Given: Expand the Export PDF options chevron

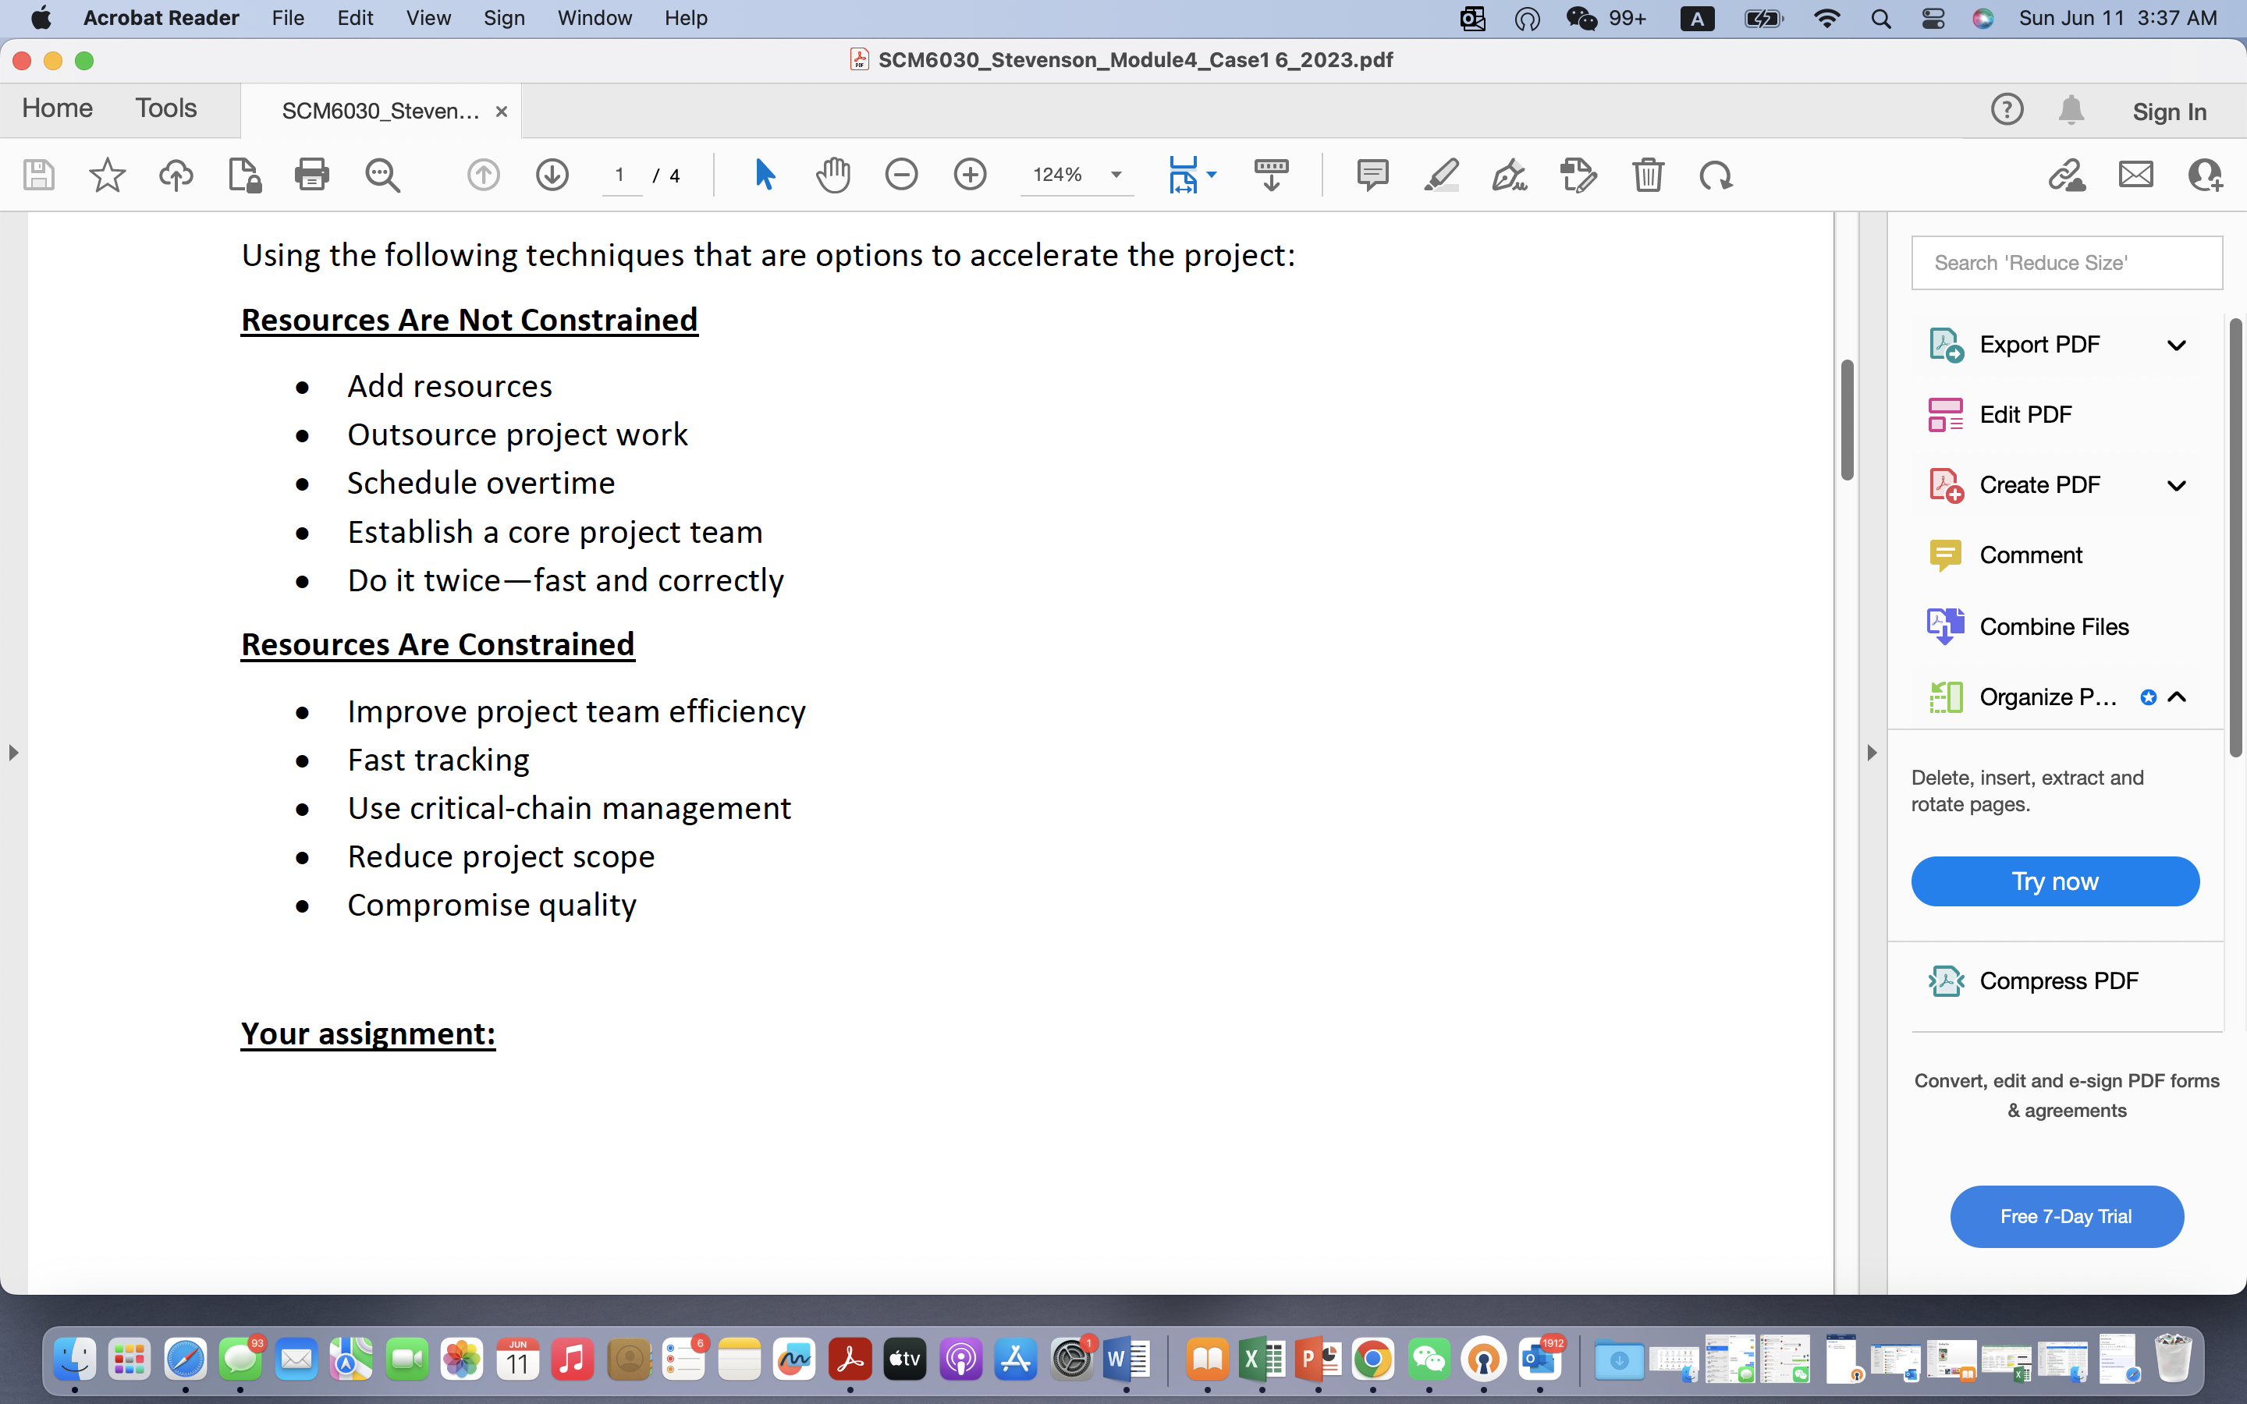Looking at the screenshot, I should (2177, 345).
